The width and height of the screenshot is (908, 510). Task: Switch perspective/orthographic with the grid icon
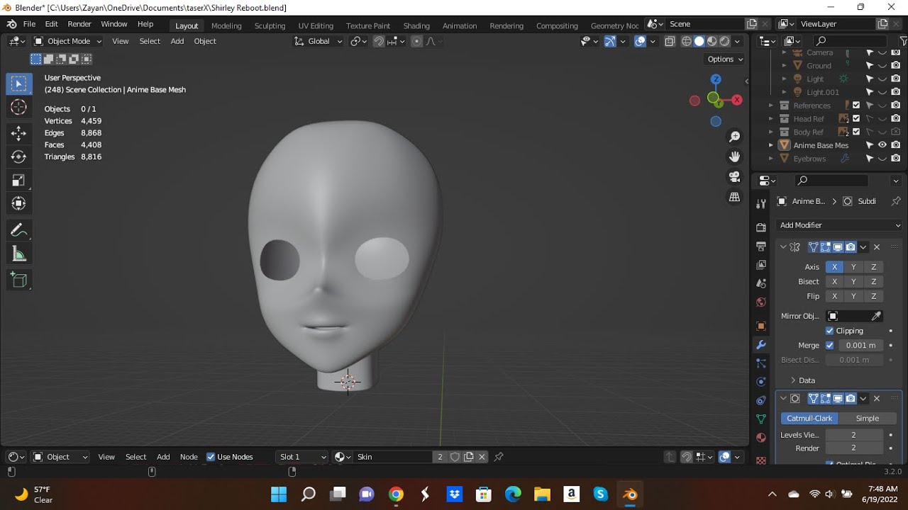tap(735, 197)
